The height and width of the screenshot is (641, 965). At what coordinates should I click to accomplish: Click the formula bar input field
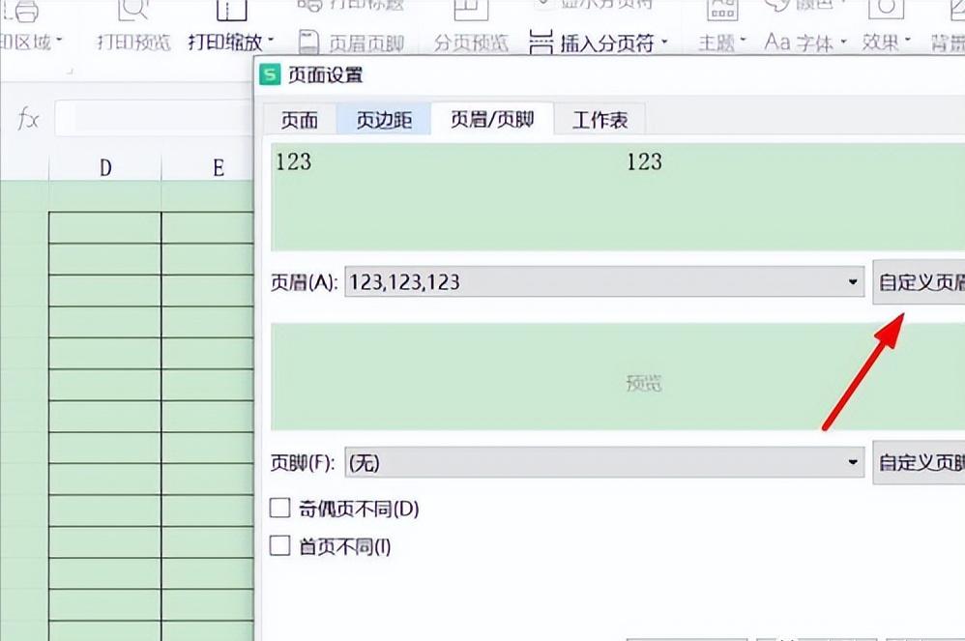point(154,118)
